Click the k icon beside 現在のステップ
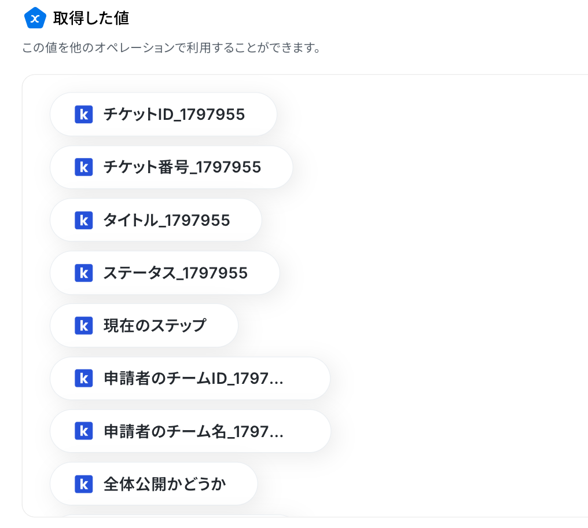Image resolution: width=588 pixels, height=528 pixels. pyautogui.click(x=83, y=325)
